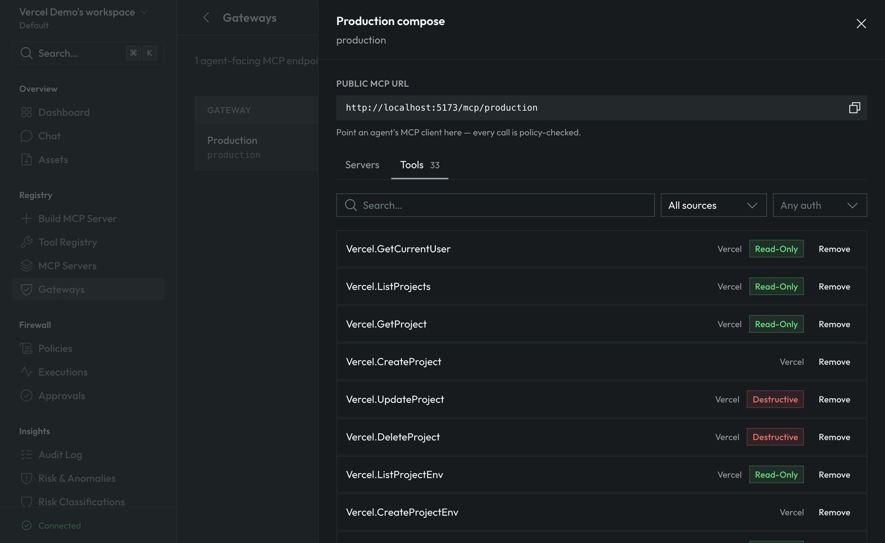885x543 pixels.
Task: Remove Vercel.CreateProjectEnv tool
Action: pyautogui.click(x=834, y=513)
